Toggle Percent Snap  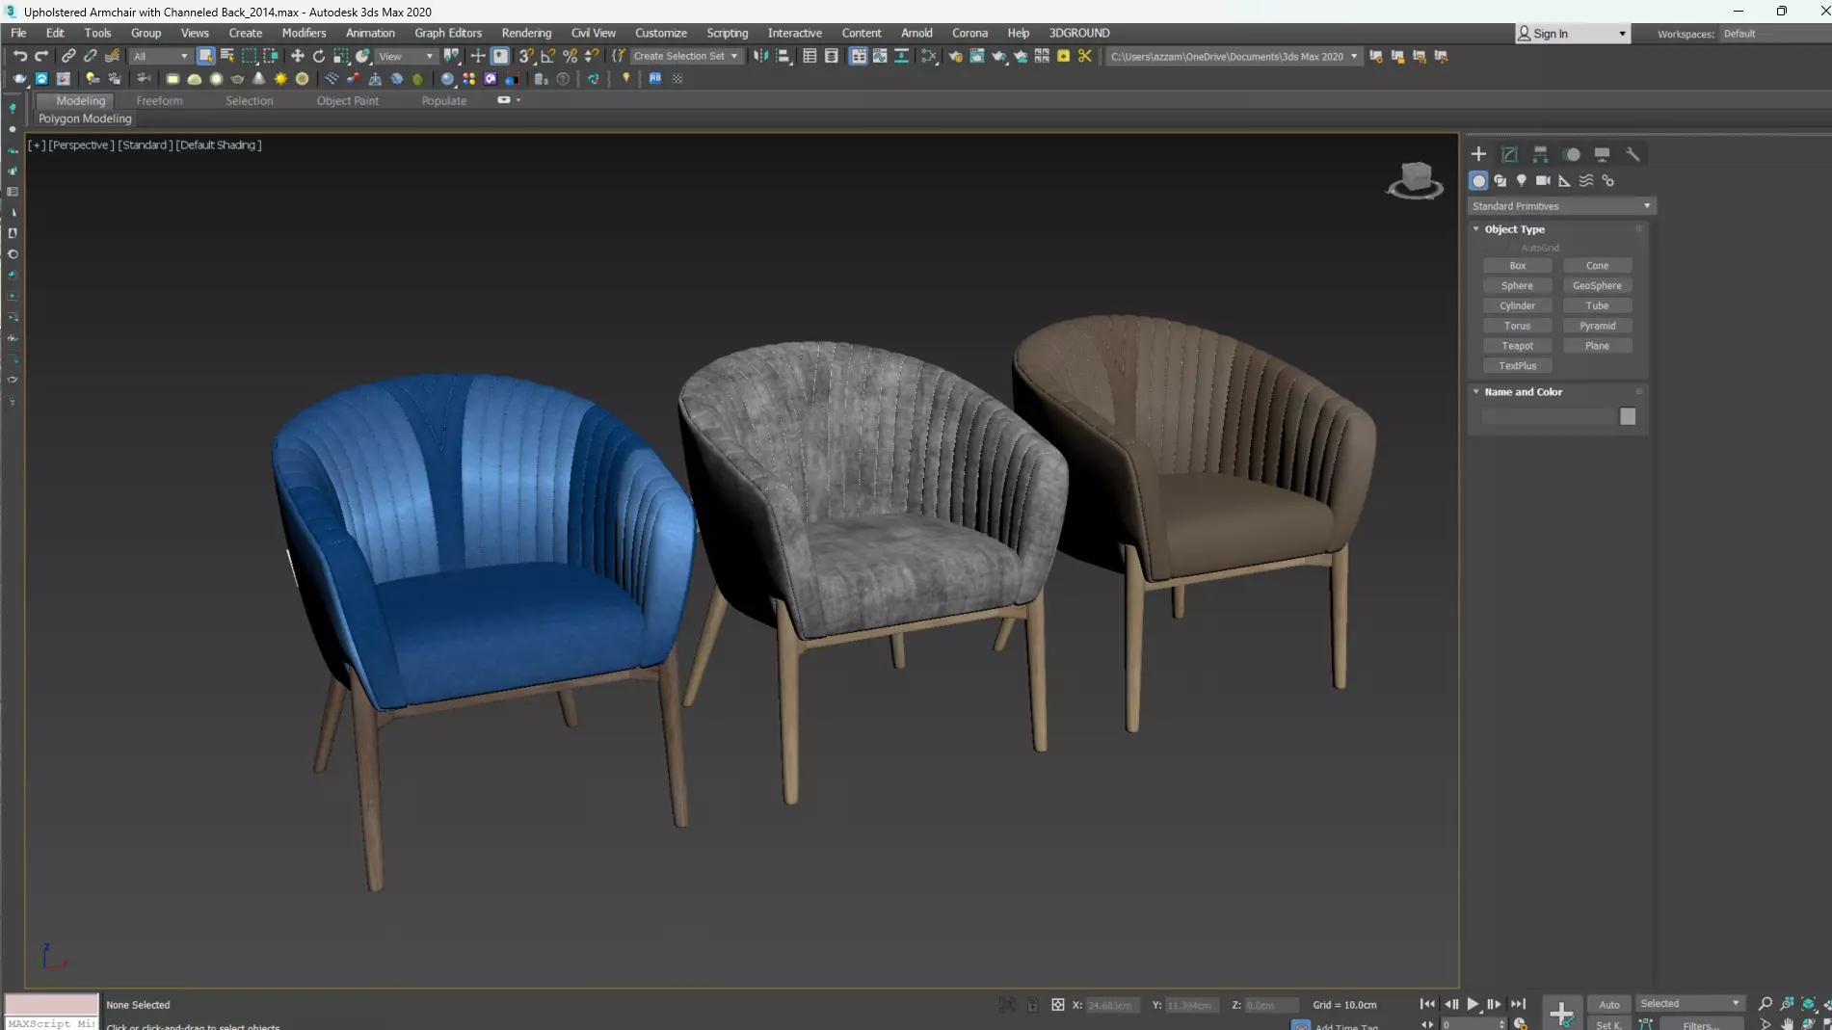pos(571,56)
